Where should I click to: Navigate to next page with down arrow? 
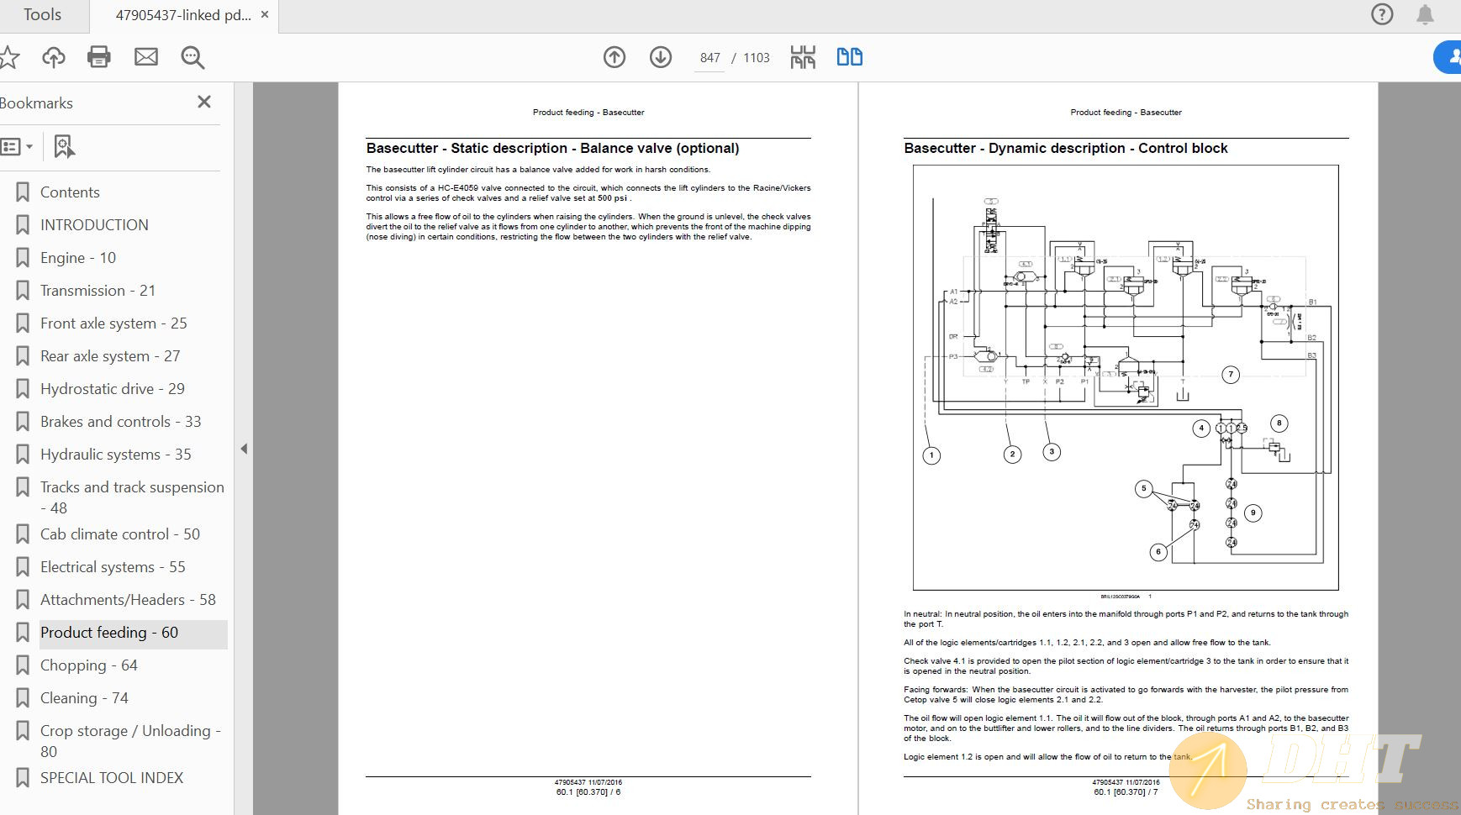662,57
